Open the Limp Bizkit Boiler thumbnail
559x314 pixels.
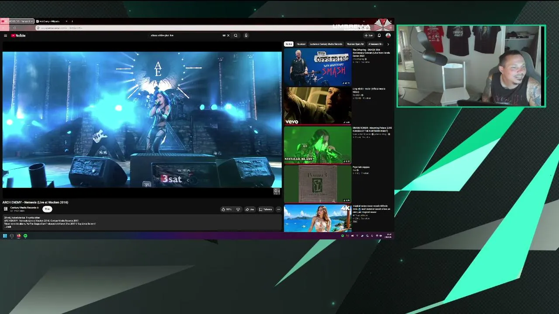tap(317, 106)
